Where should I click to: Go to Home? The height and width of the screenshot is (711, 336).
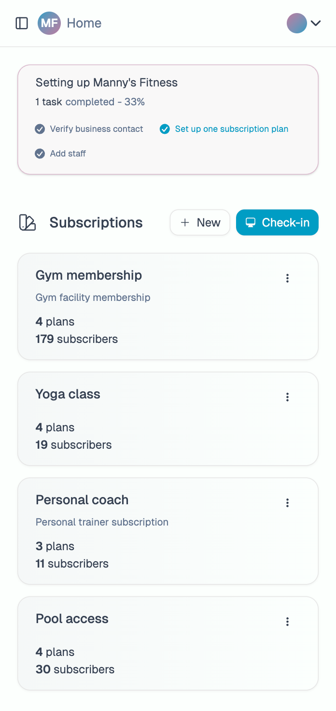[x=84, y=23]
